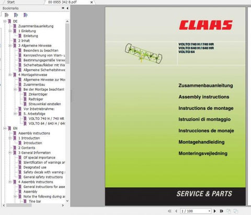
Task: Open the page number dropdown arrow
Action: pyautogui.click(x=209, y=211)
